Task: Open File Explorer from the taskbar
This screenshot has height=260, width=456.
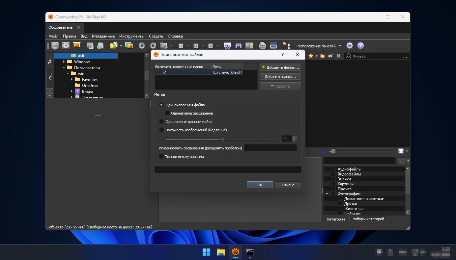Action: (221, 252)
